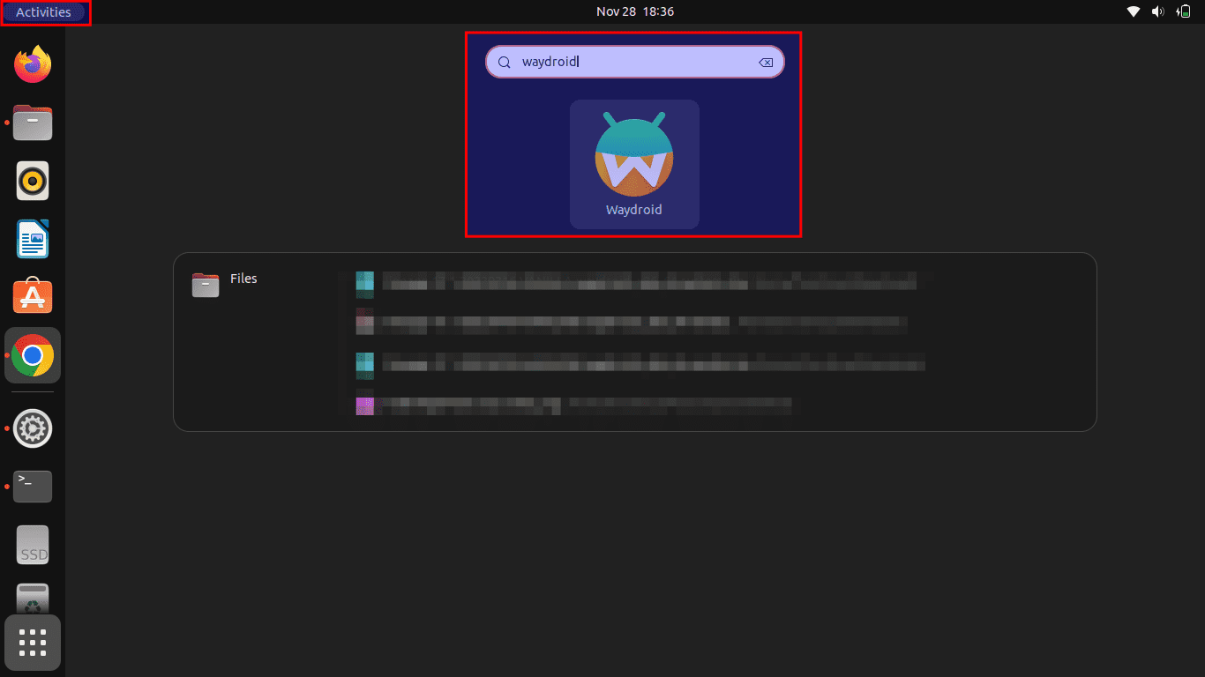
Task: Open LibreOffice Writer from the dock
Action: pos(33,239)
